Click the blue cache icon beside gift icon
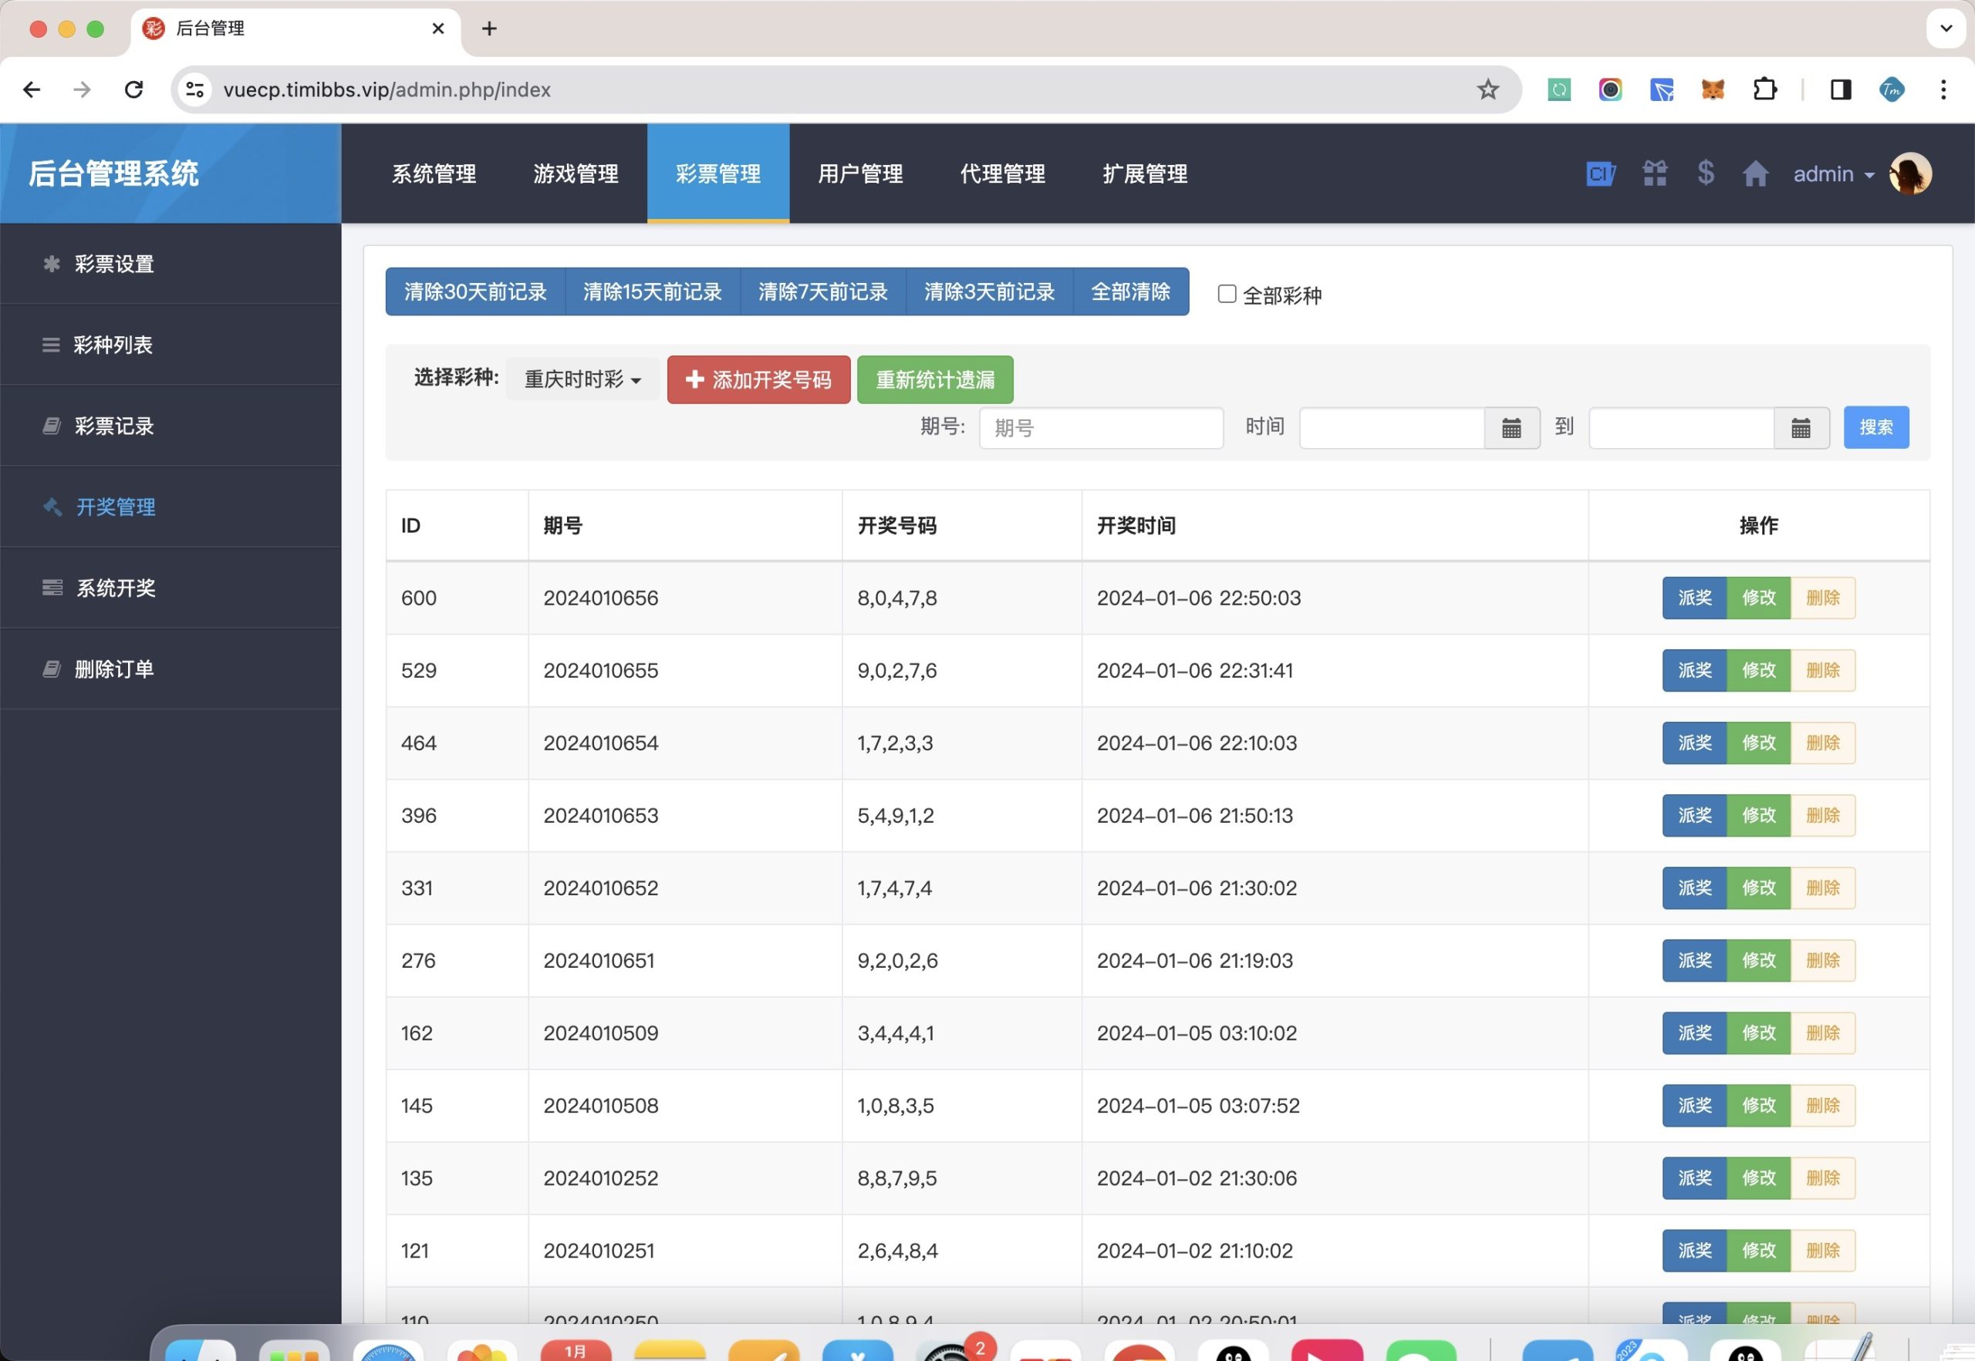The image size is (1975, 1361). coord(1599,174)
